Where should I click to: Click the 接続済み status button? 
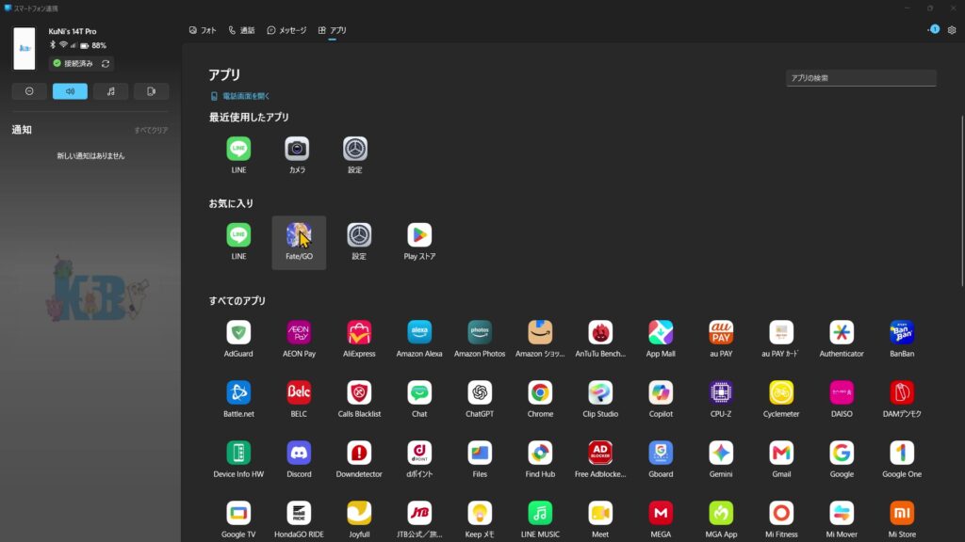point(74,63)
